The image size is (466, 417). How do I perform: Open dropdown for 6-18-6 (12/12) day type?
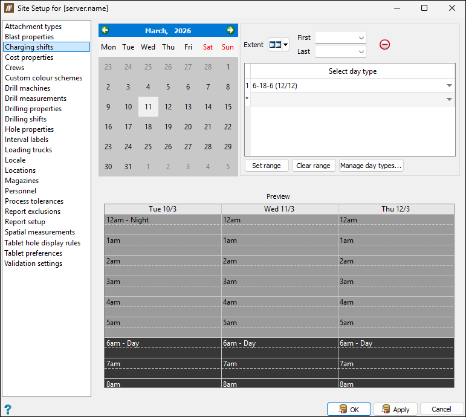[x=449, y=86]
